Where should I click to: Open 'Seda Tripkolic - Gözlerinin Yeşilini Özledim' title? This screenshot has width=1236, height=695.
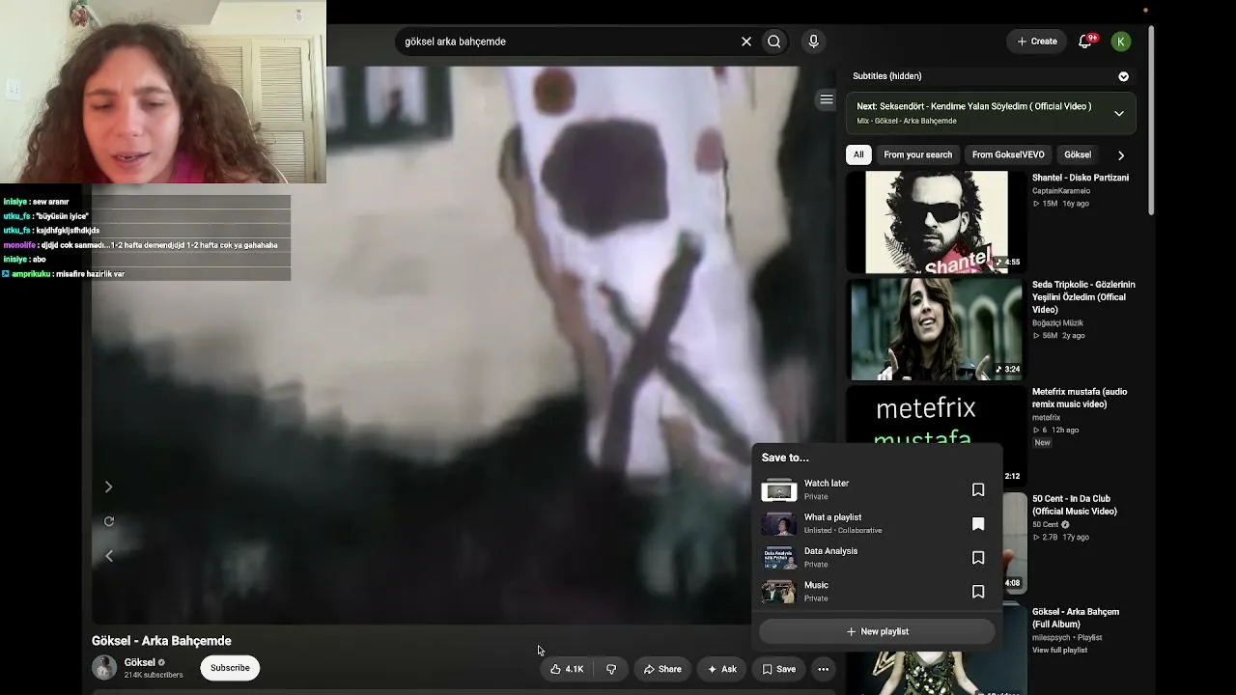pyautogui.click(x=1083, y=297)
